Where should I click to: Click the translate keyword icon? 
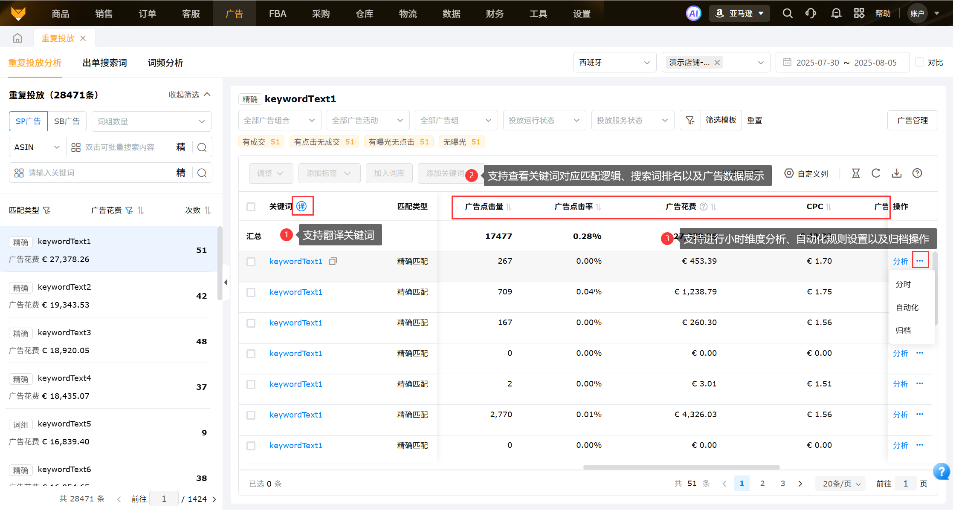click(301, 206)
